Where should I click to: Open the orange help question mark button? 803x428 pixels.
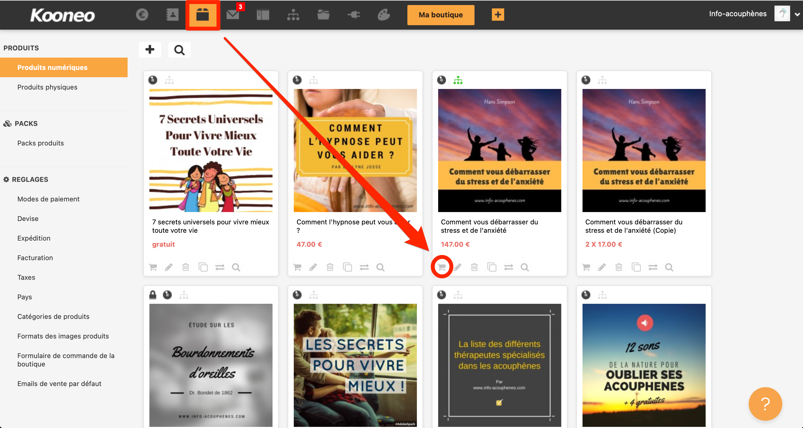(x=765, y=404)
